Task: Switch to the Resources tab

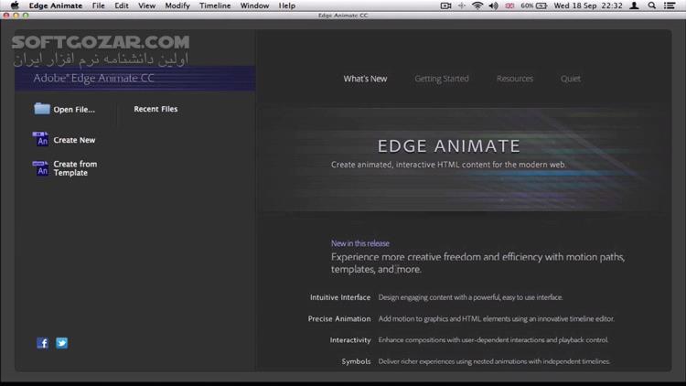Action: (x=515, y=79)
